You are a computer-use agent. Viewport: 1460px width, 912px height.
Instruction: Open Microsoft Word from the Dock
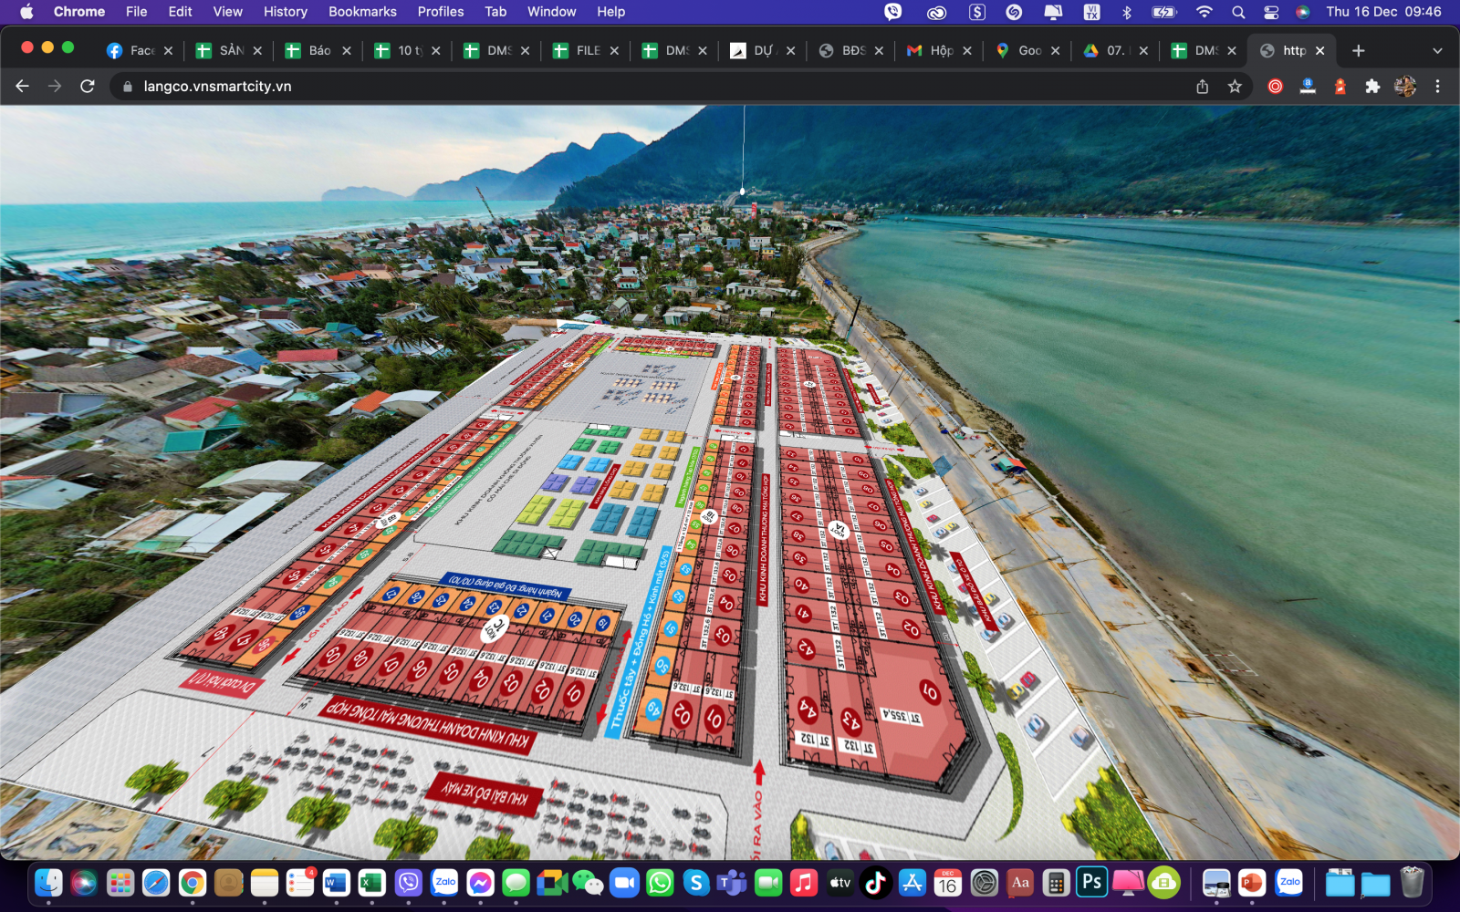point(336,882)
